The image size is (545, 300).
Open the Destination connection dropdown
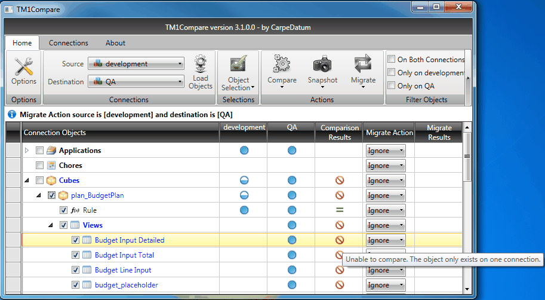136,81
